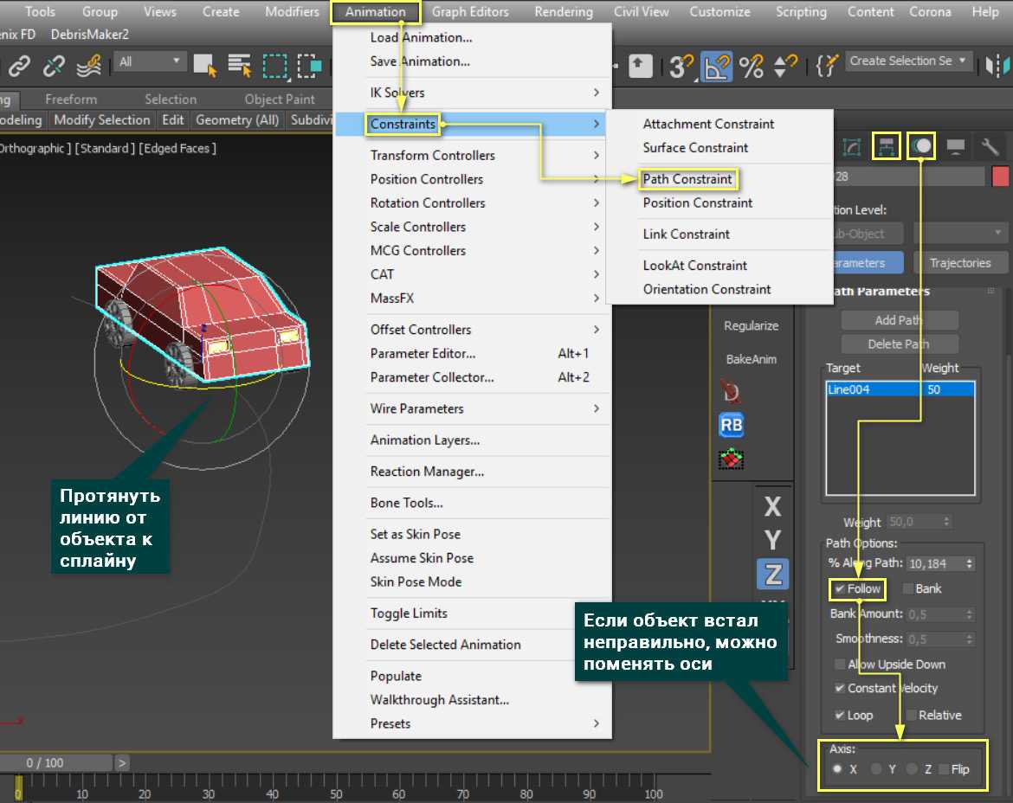Select the Y axis radio button
The width and height of the screenshot is (1013, 803).
pos(876,768)
